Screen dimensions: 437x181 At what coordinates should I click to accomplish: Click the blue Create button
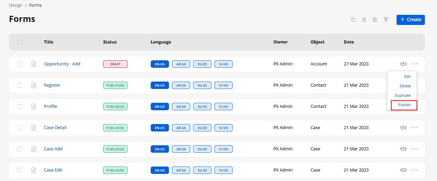point(410,20)
